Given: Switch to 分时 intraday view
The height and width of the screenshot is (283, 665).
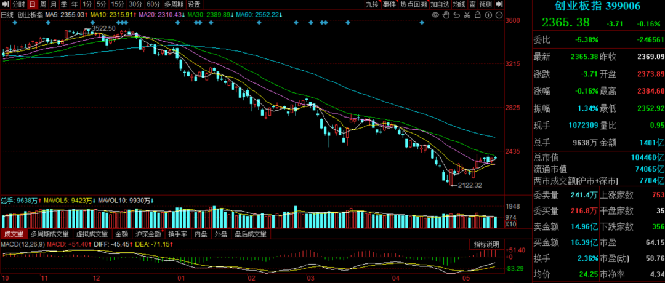Looking at the screenshot, I should point(18,5).
